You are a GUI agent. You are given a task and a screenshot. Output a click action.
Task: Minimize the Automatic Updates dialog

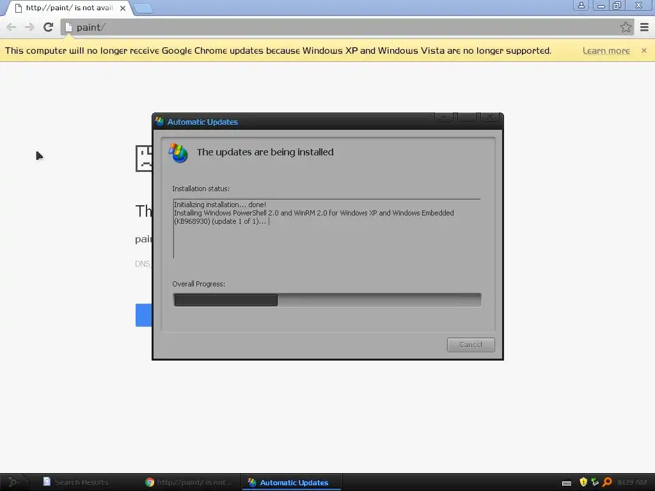tap(445, 118)
